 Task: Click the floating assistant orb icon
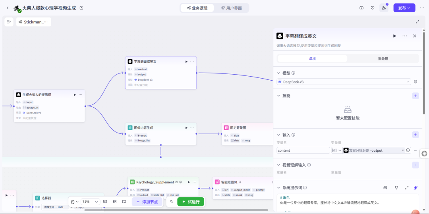tap(425, 154)
